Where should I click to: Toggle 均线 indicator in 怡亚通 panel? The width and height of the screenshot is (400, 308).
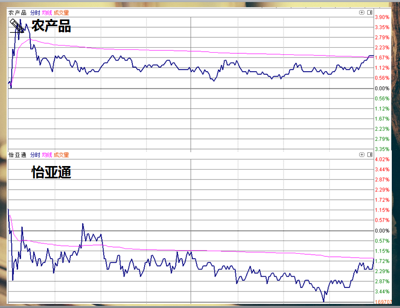(x=47, y=155)
